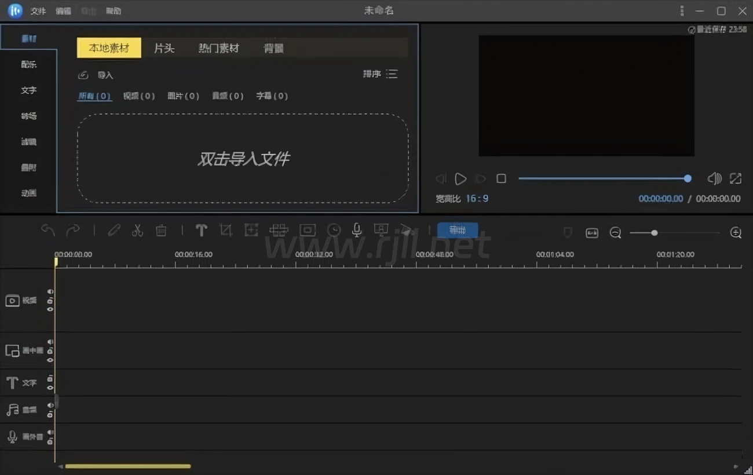The height and width of the screenshot is (475, 753).
Task: Click the fullscreen icon in the preview
Action: [735, 178]
